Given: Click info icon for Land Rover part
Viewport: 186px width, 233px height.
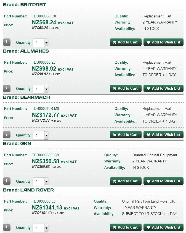Looking at the screenshot, I should coord(7,227).
